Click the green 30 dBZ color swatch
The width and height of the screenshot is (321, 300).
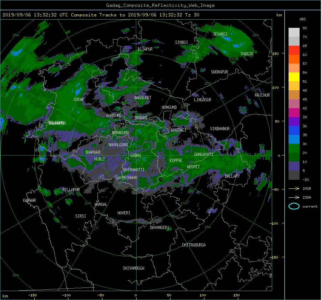[x=294, y=148]
